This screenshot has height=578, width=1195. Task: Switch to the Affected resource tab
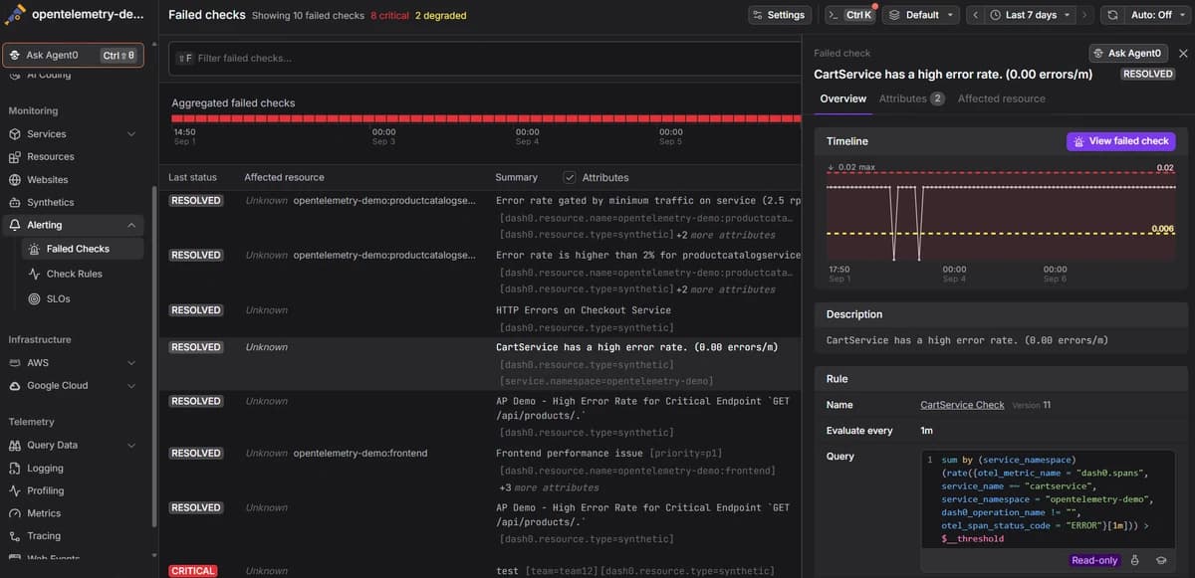(1001, 98)
